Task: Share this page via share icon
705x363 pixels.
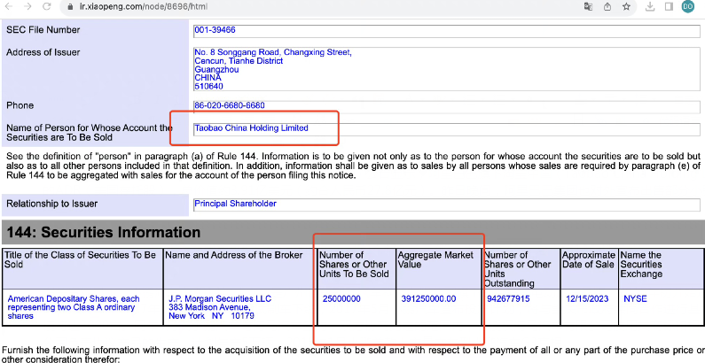Action: [607, 7]
